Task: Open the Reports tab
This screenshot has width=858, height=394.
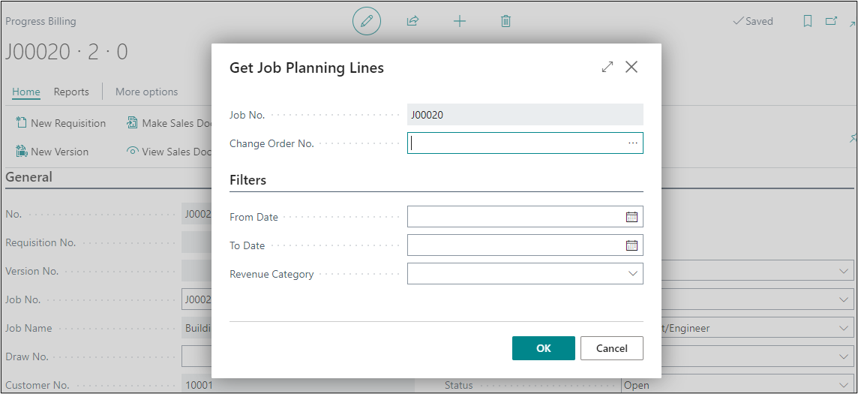Action: click(x=71, y=92)
